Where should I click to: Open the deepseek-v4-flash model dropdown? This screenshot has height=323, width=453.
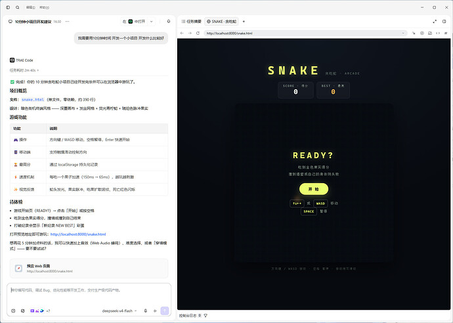coord(119,311)
